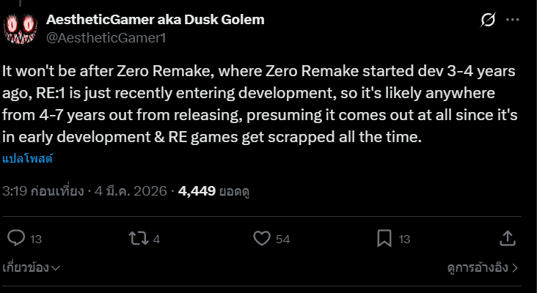The height and width of the screenshot is (293, 537).
Task: Click the like count 54
Action: 283,239
